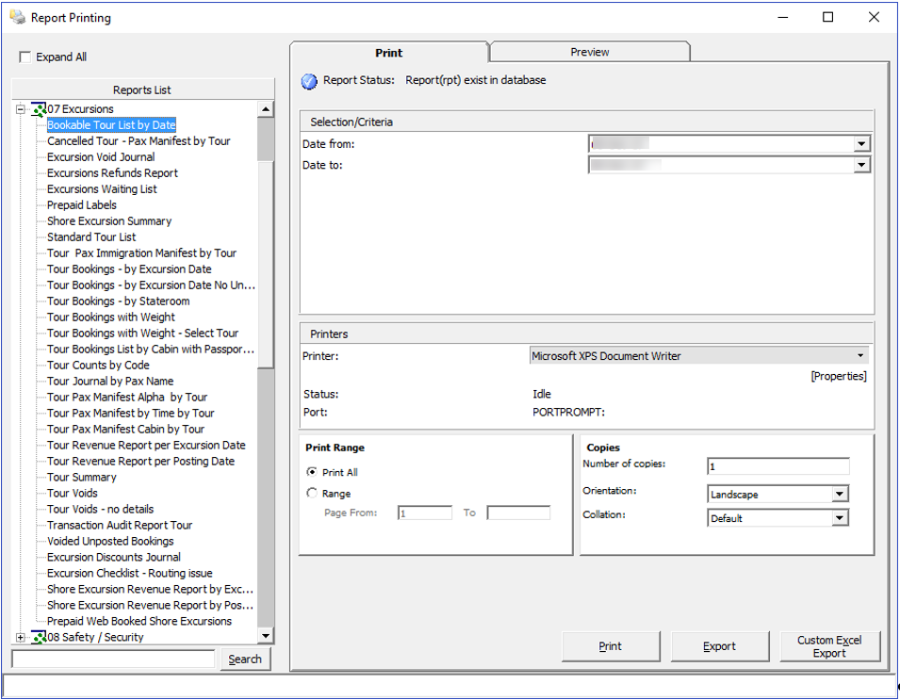Click the Report Status globe icon
900x700 pixels.
pos(309,80)
